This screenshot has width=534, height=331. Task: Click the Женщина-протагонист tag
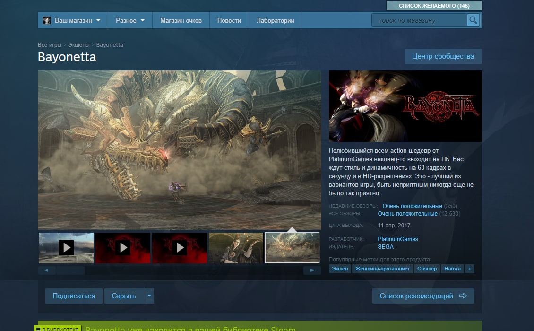click(382, 269)
